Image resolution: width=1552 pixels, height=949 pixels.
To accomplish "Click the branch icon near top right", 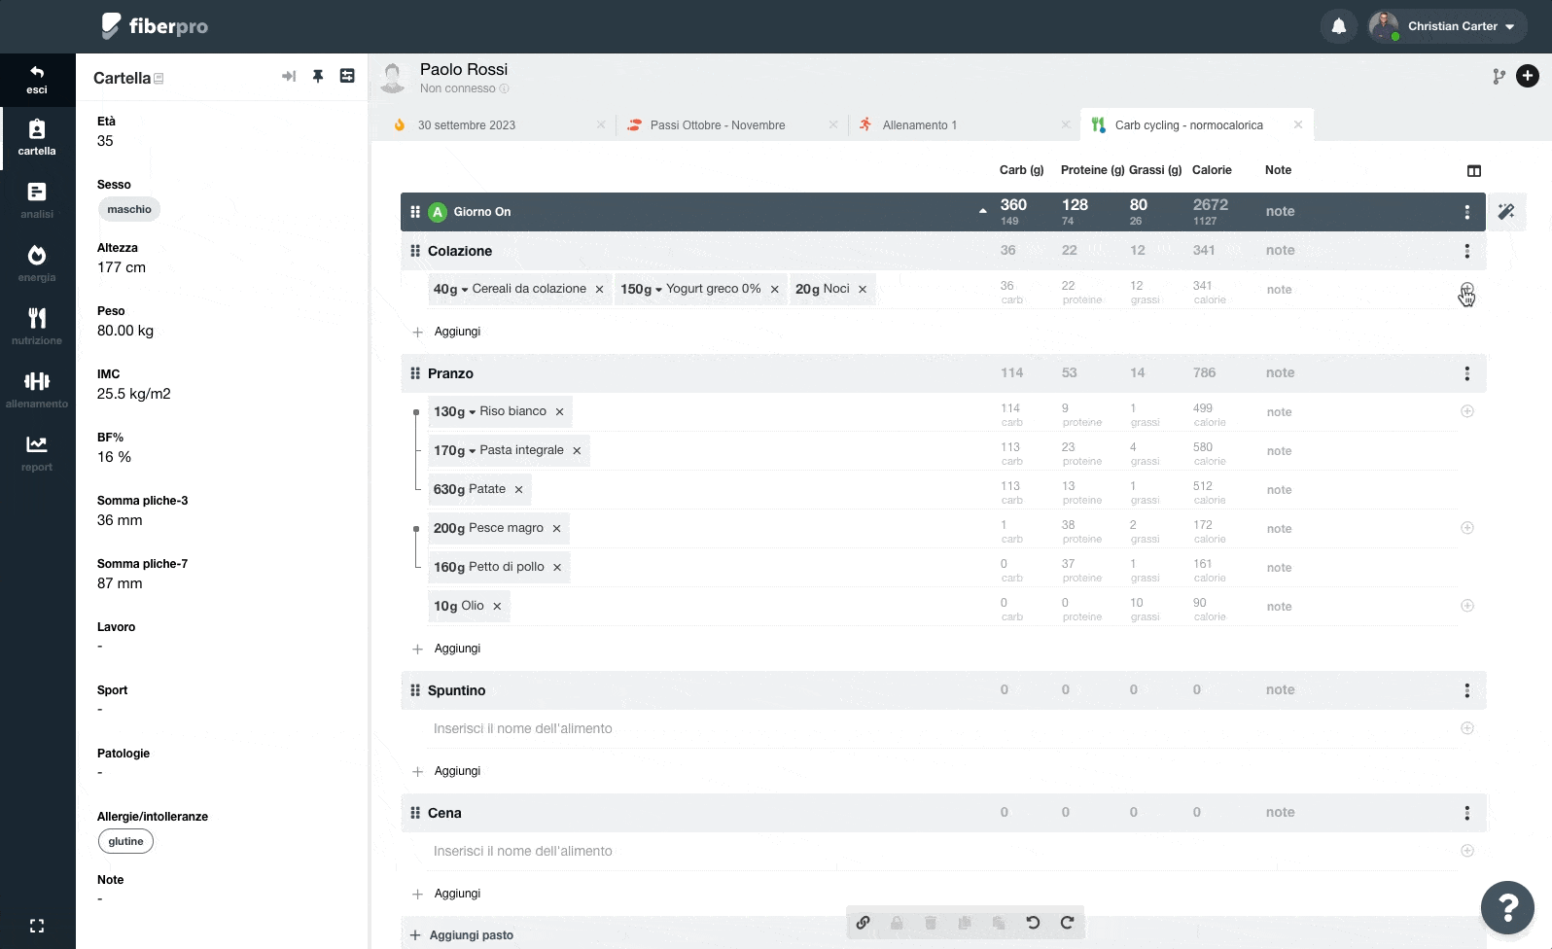I will click(x=1499, y=76).
